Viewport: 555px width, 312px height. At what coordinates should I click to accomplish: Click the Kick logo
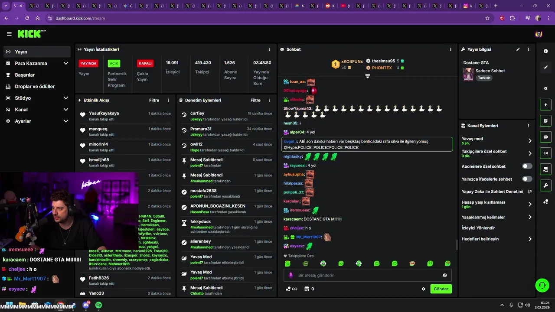(x=32, y=34)
